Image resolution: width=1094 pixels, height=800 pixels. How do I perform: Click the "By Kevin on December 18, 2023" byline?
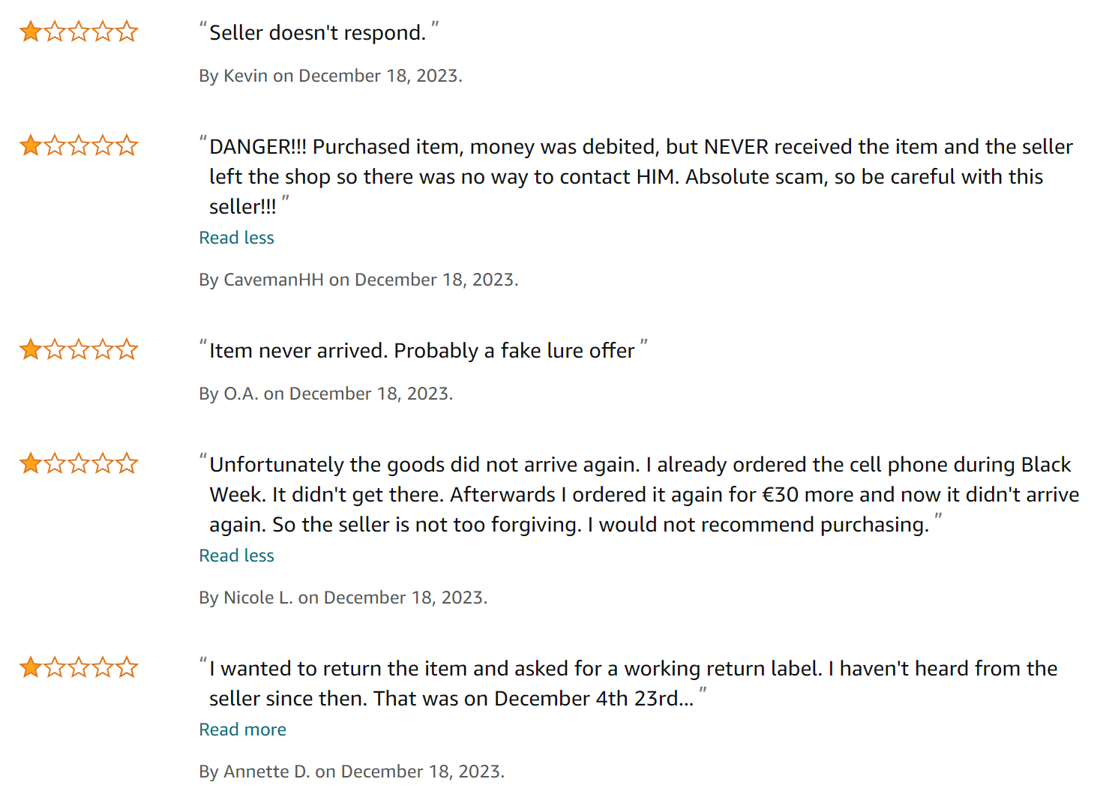point(330,76)
